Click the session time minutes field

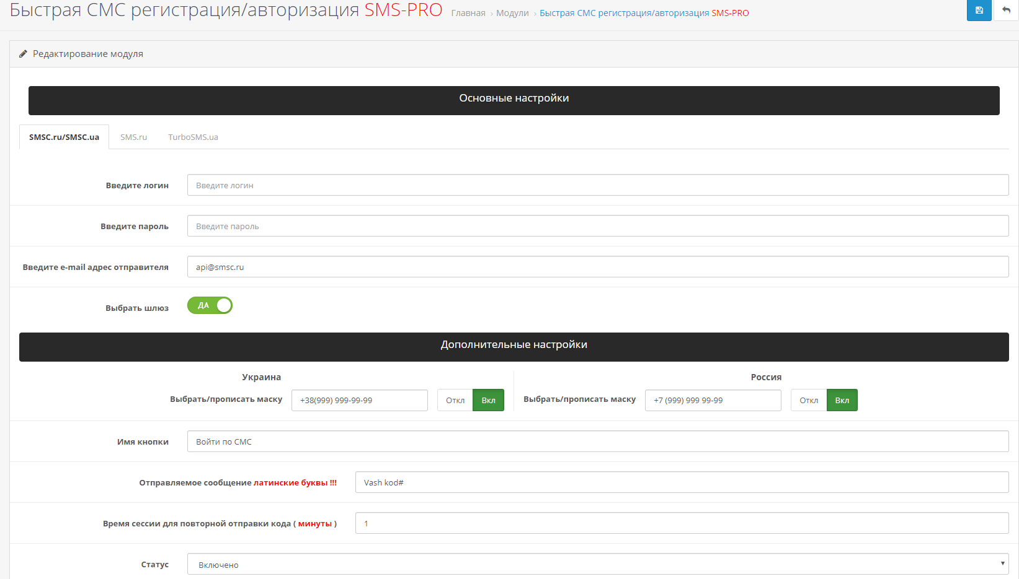[682, 523]
